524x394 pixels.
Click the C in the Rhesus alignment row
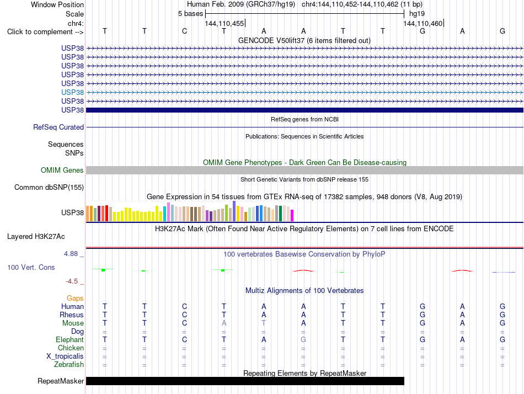(x=184, y=315)
